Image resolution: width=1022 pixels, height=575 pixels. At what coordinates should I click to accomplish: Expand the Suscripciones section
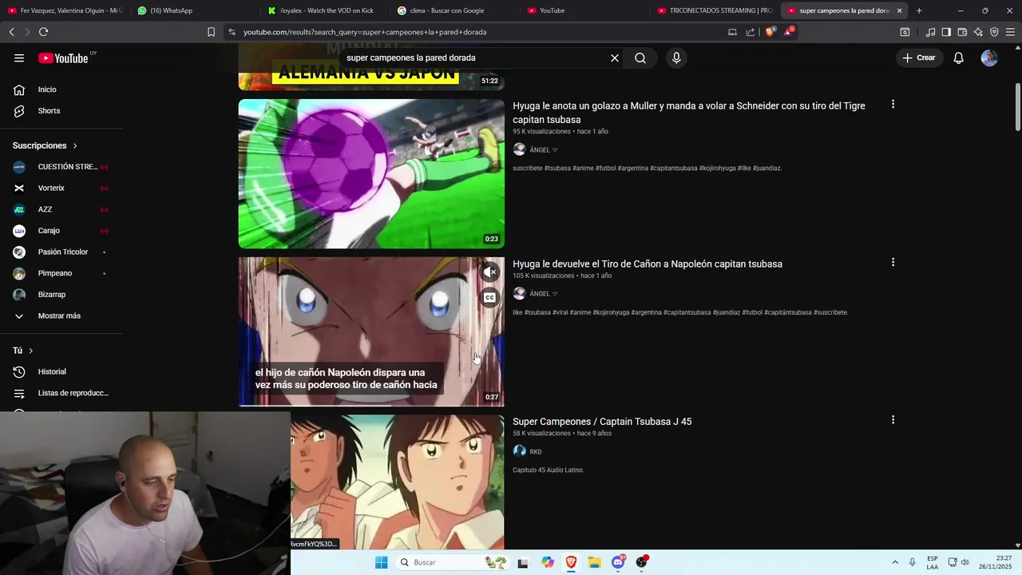[x=46, y=145]
